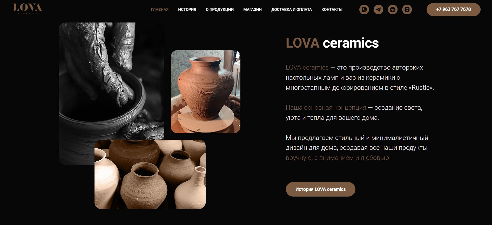The image size is (492, 225).
Task: Navigate to О продукции page
Action: pos(220,10)
